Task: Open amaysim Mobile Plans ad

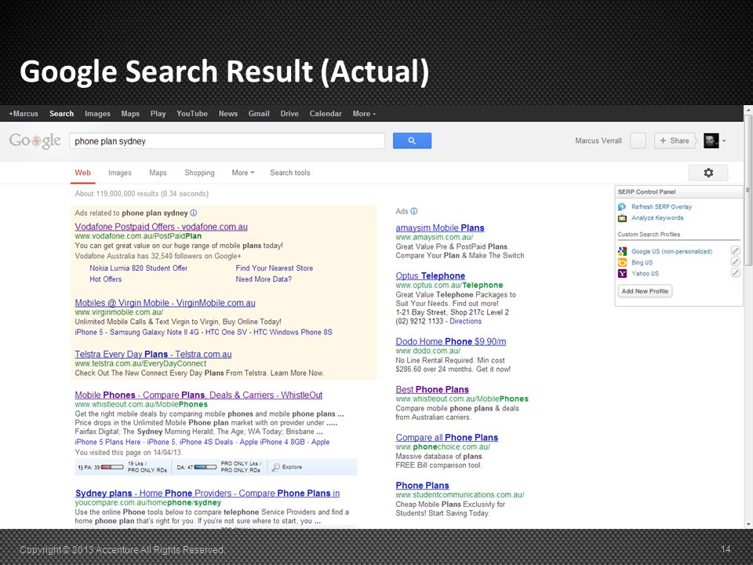Action: coord(440,228)
